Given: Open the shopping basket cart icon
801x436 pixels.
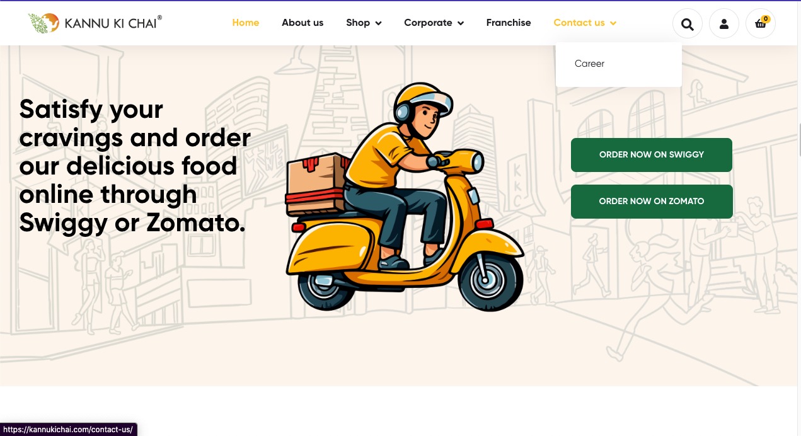Looking at the screenshot, I should click(x=761, y=24).
